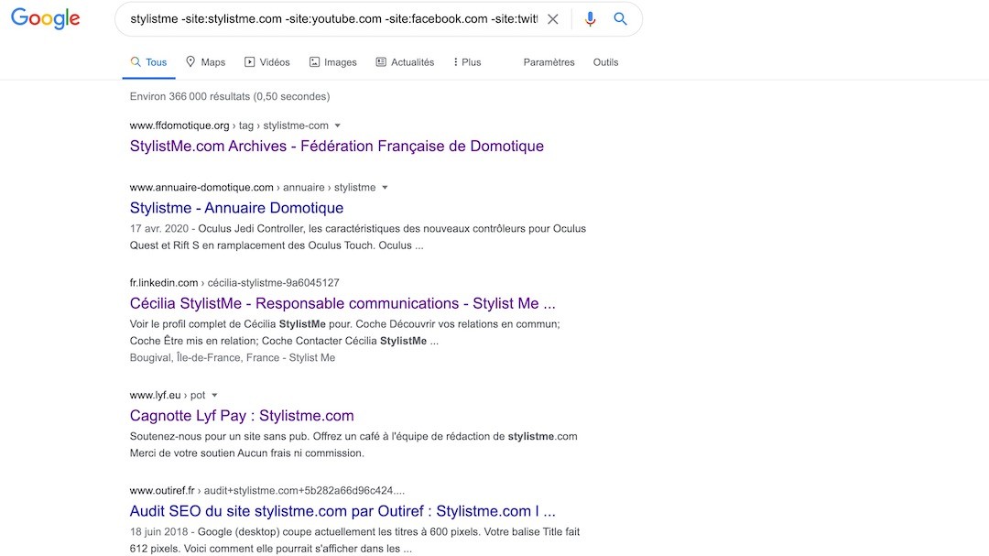Click snippet mentioning Google (desktop) coupe actuellement
This screenshot has height=556, width=989.
pos(354,540)
